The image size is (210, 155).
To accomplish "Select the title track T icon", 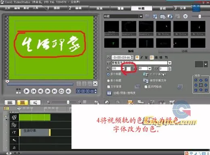I will point(14,132).
